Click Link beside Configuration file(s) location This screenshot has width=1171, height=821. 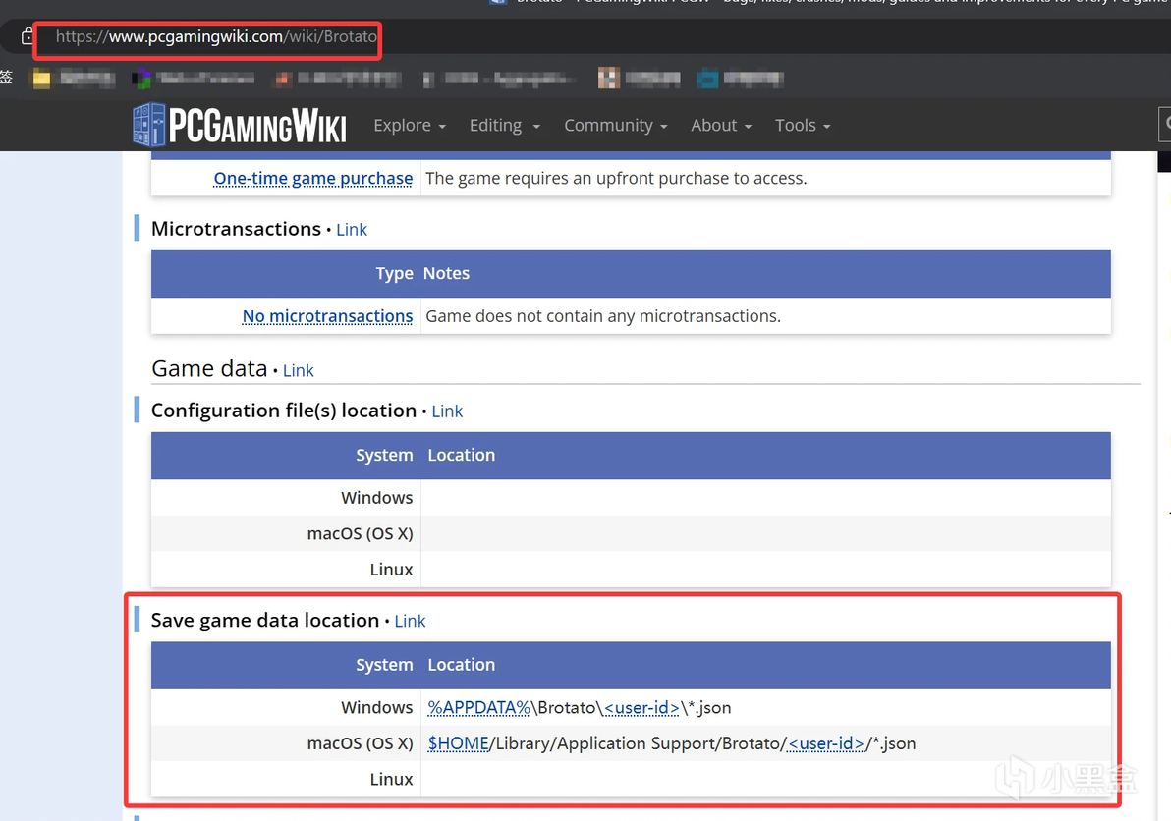click(447, 411)
